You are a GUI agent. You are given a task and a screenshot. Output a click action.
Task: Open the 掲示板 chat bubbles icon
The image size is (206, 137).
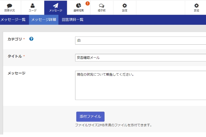tap(101, 6)
